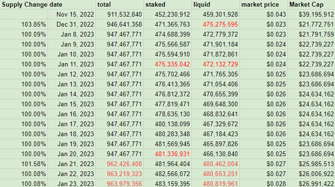Click the date cell 'Jan 18, 2023'
The height and width of the screenshot is (187, 335).
click(x=72, y=134)
